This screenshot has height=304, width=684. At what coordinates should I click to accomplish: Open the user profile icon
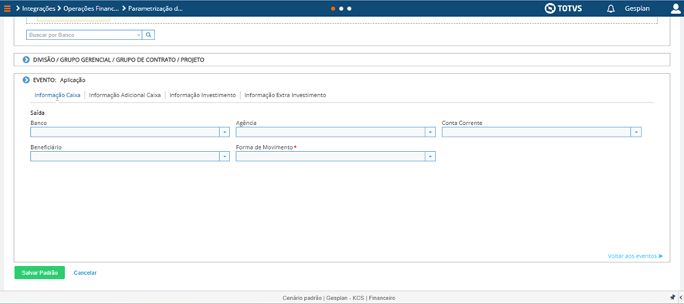tap(676, 8)
